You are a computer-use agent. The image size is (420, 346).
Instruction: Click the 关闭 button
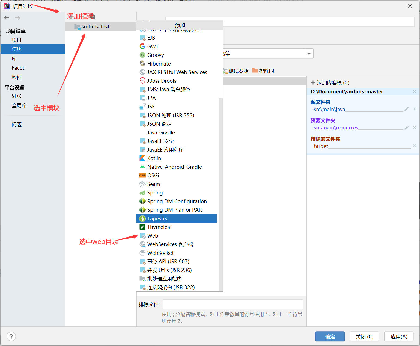(364, 336)
